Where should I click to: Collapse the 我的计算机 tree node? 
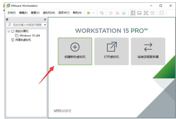tap(8, 31)
